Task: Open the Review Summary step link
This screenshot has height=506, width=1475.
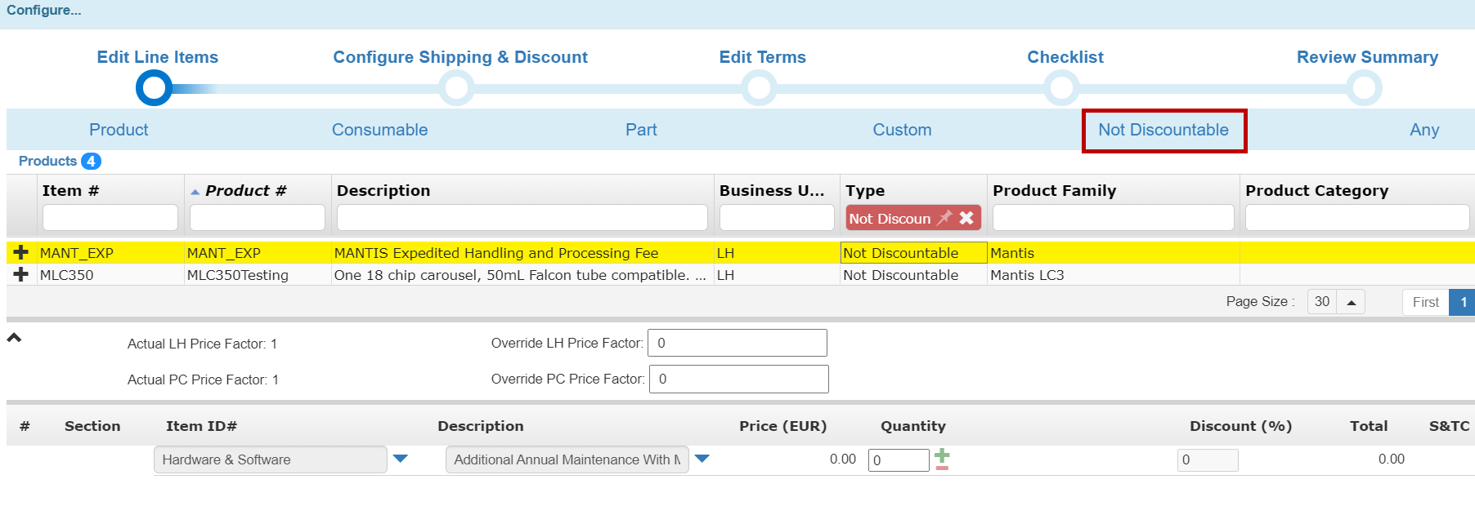Action: pyautogui.click(x=1366, y=57)
